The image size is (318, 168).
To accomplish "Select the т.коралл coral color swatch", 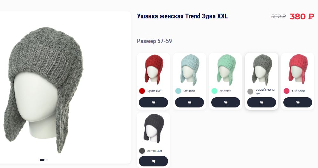I will [x=286, y=91].
